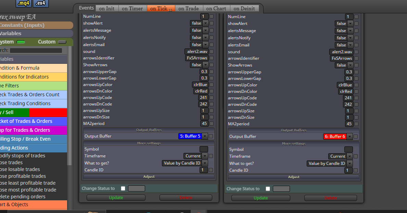The image size is (407, 213).
Task: Open the on Deinit tab
Action: click(x=244, y=9)
